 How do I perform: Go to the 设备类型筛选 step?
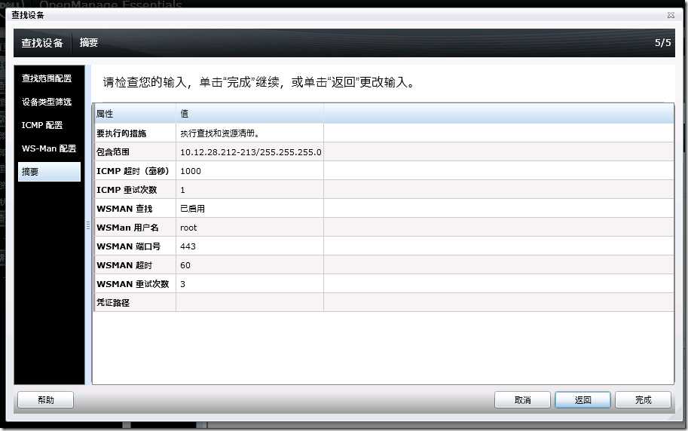coord(47,102)
